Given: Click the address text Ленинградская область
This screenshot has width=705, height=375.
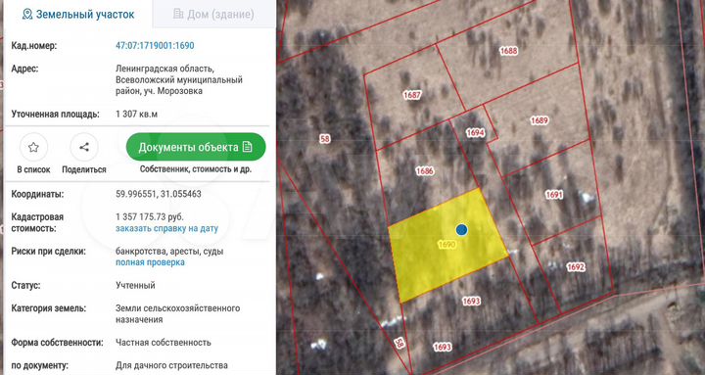Looking at the screenshot, I should (x=165, y=69).
